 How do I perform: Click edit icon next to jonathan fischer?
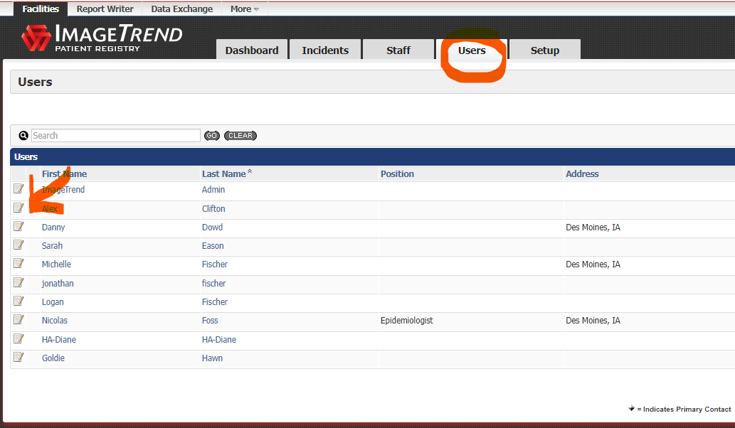pyautogui.click(x=18, y=282)
